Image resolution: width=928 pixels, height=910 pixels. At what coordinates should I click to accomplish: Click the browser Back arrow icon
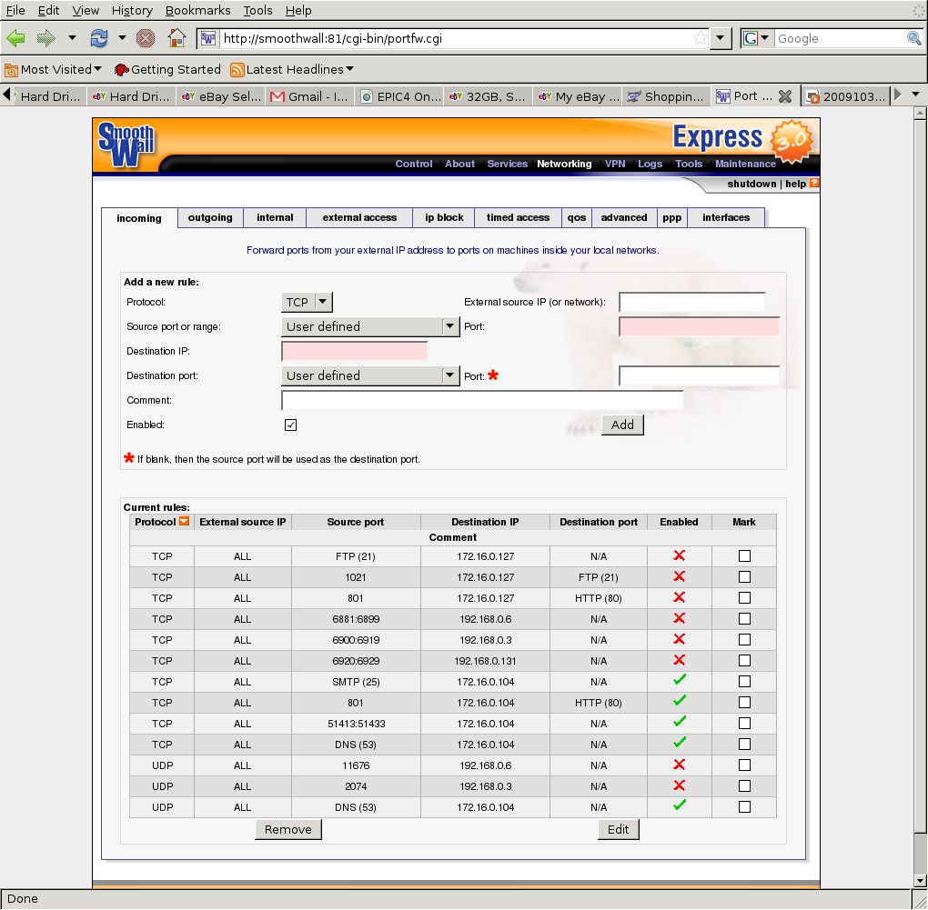(15, 38)
